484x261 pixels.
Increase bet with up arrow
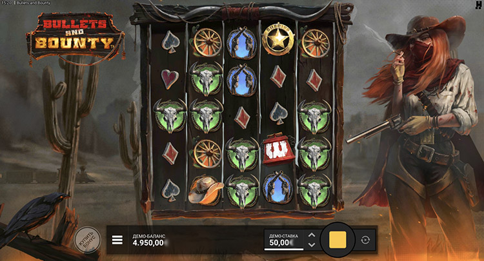[312, 235]
